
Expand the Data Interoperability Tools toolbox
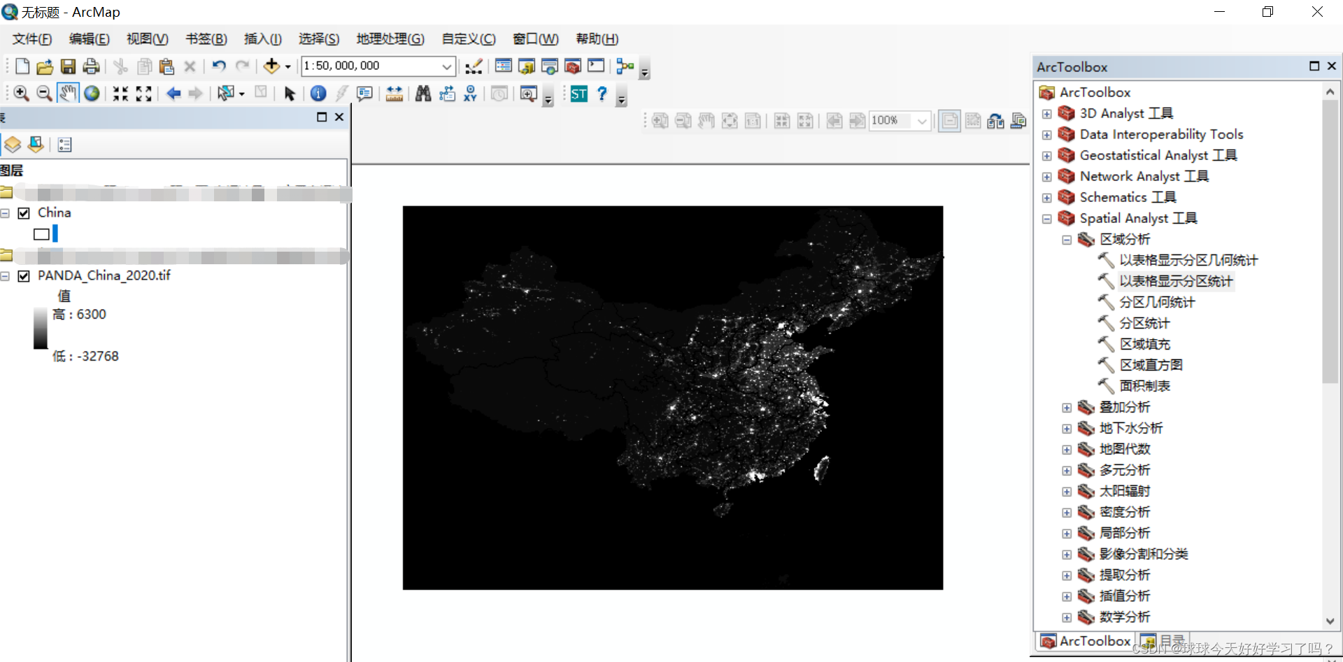click(x=1047, y=135)
